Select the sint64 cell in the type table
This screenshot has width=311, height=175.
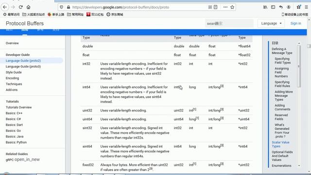pos(87,146)
